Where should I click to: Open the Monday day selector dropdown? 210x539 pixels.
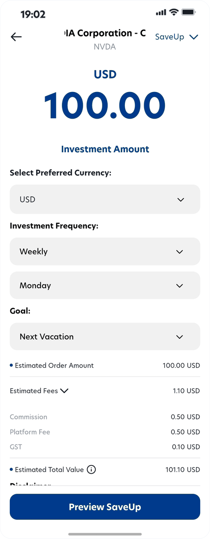[105, 285]
